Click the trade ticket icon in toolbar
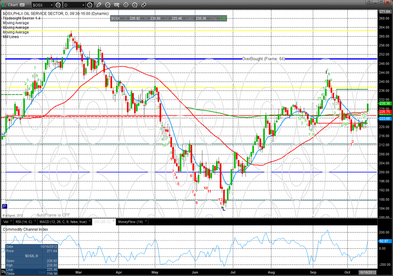393x276 pixels. [x=144, y=5]
